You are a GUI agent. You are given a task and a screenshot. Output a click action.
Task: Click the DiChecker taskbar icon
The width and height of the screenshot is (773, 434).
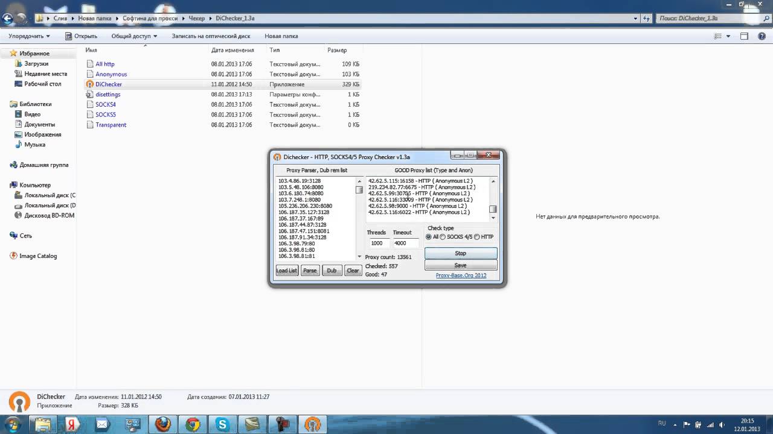(312, 424)
